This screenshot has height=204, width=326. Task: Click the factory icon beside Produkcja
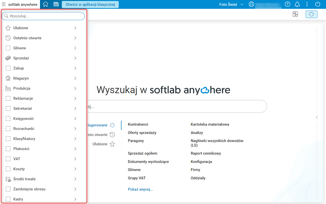(8, 88)
